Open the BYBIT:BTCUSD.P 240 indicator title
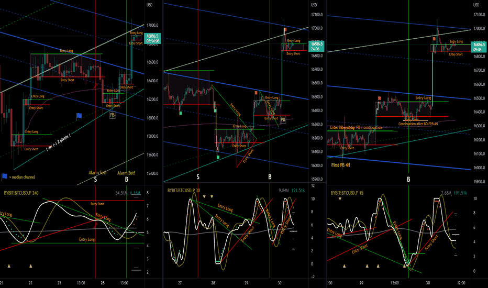 [x=21, y=193]
